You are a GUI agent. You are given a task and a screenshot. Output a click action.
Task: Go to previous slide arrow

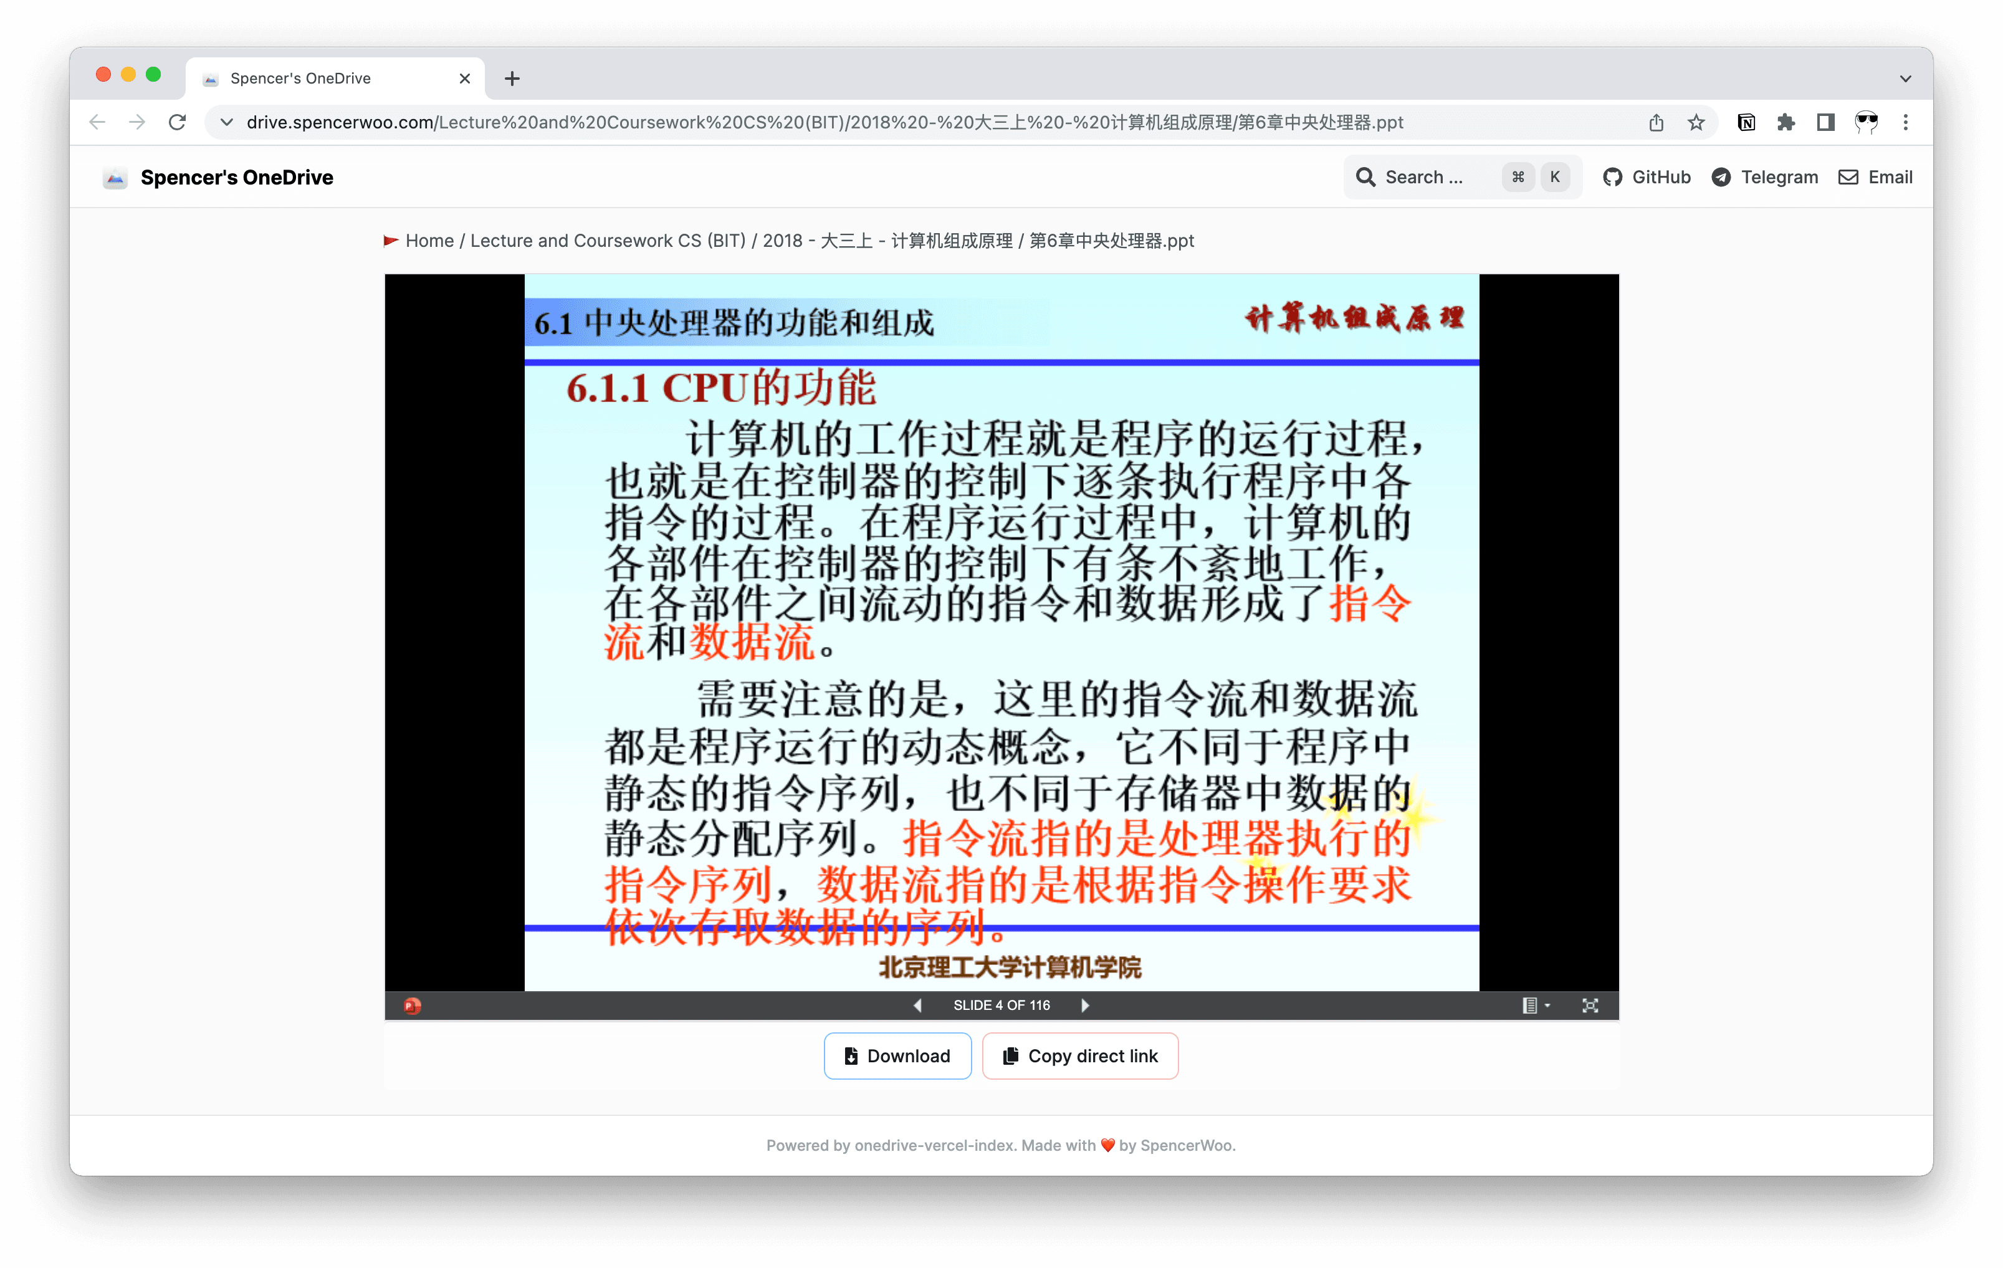click(x=917, y=1005)
